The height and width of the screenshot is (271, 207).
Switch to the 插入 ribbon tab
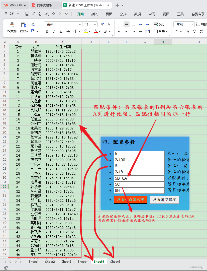[95, 14]
